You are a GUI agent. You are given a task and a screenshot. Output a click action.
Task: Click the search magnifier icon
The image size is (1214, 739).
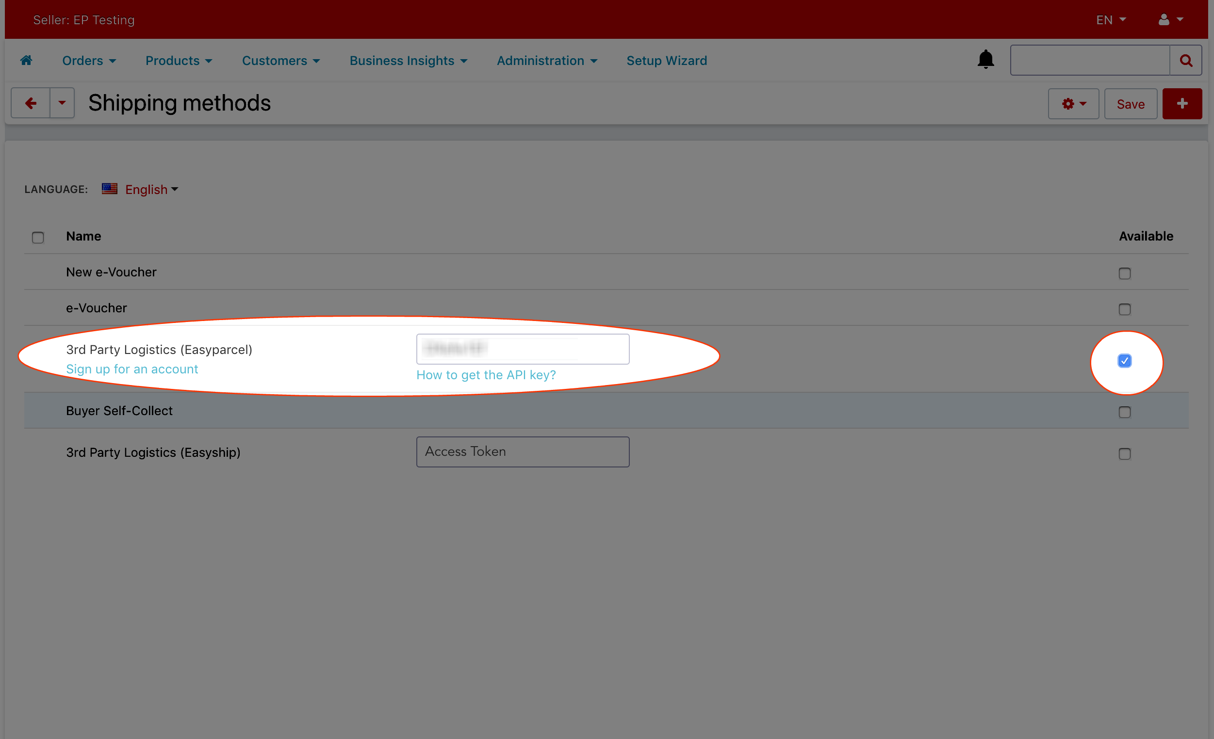(1185, 61)
